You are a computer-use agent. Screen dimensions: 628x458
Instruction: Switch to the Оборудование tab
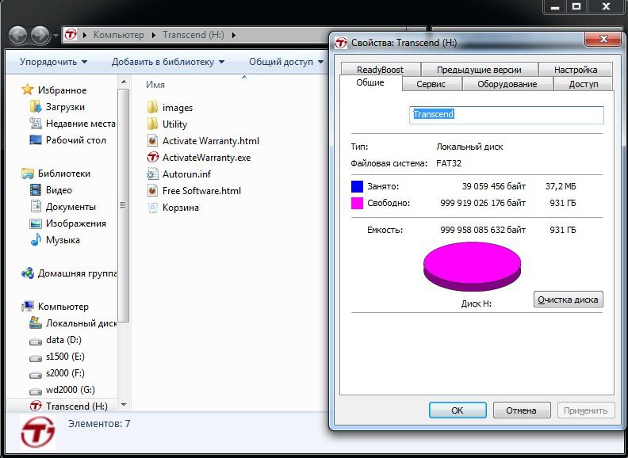click(507, 84)
